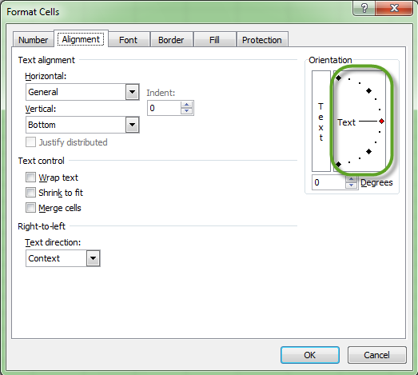Select the vertical Text orientation box
The height and width of the screenshot is (375, 418).
click(x=321, y=121)
